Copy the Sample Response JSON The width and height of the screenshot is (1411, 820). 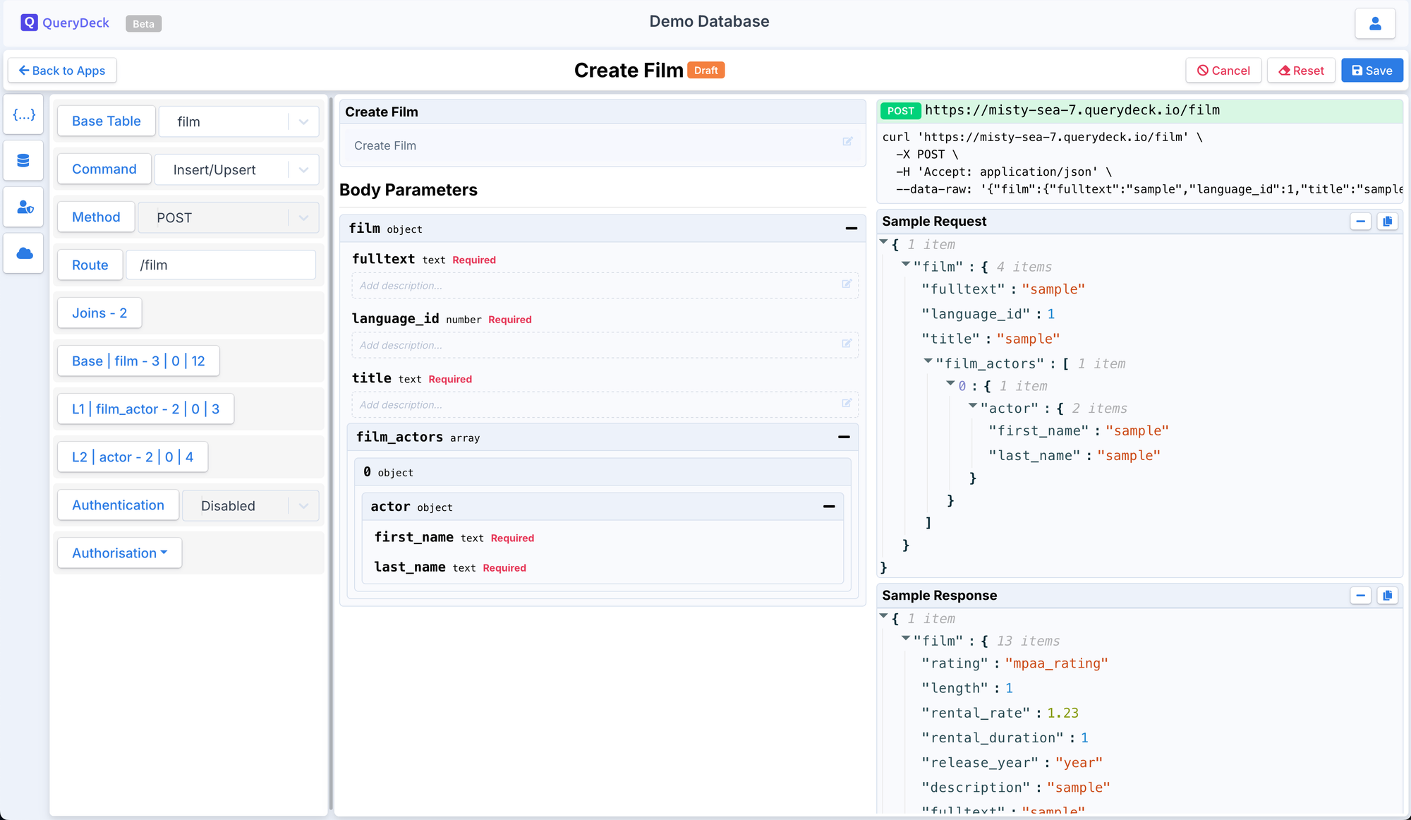pos(1387,596)
